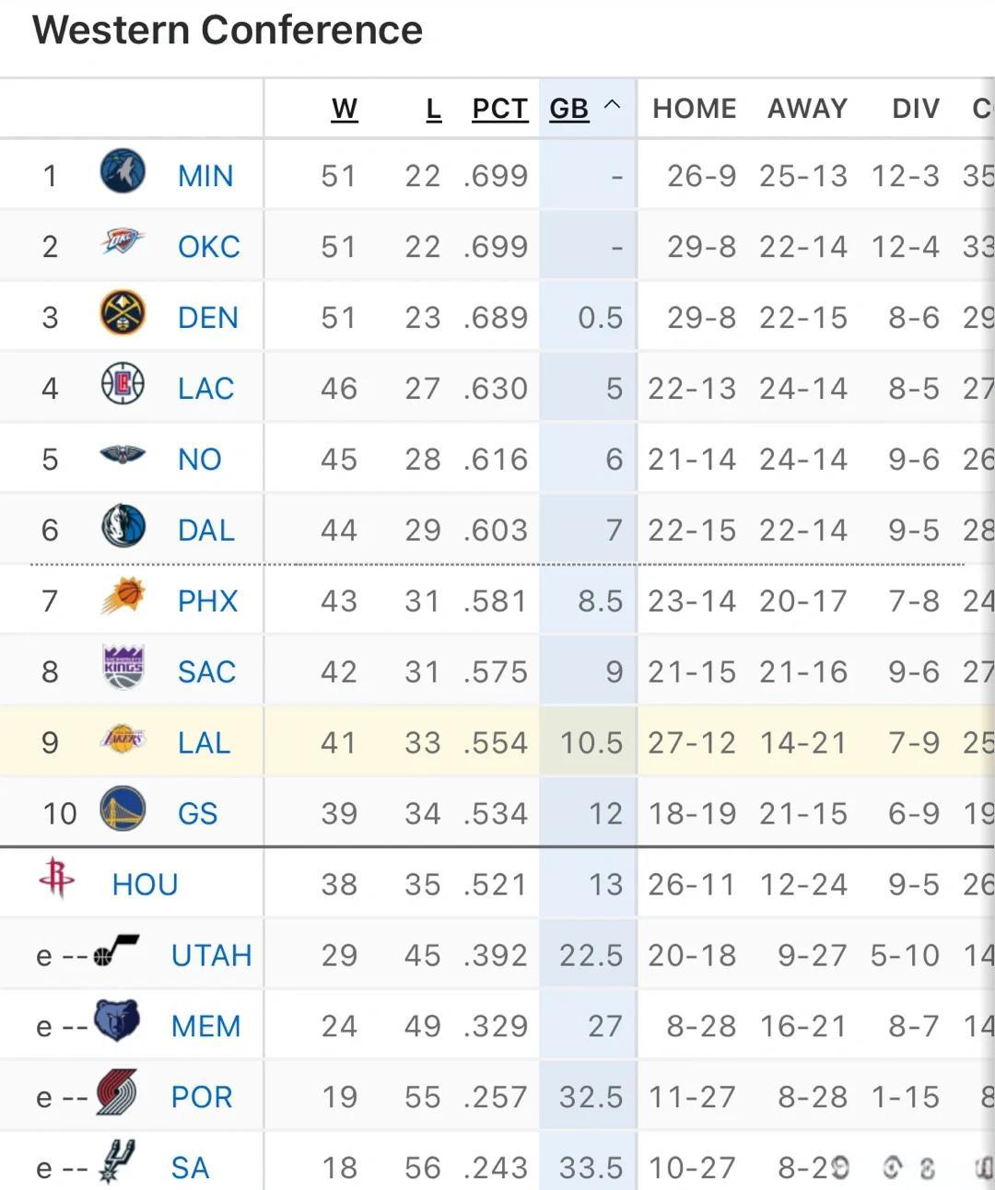Click the Oklahoma City Thunder logo
The height and width of the screenshot is (1190, 995).
tap(123, 242)
